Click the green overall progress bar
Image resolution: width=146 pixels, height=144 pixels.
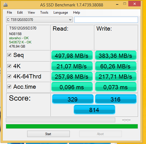click(72, 126)
